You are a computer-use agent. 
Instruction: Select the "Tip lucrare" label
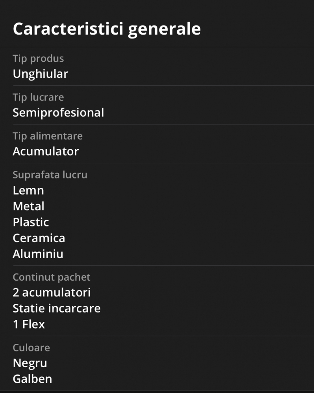38,97
